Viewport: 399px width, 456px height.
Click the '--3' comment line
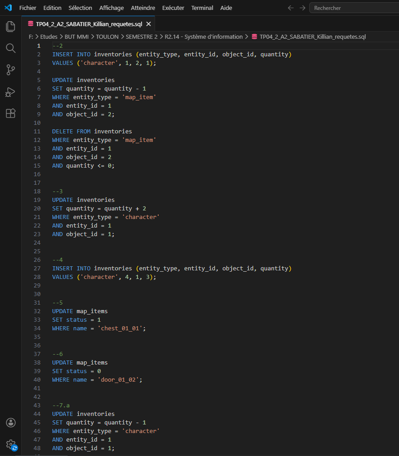click(x=57, y=192)
